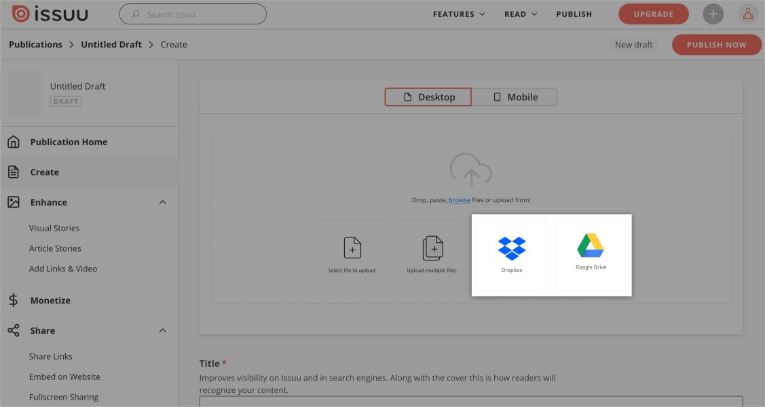
Task: Click the round plus icon in header
Action: (x=713, y=14)
